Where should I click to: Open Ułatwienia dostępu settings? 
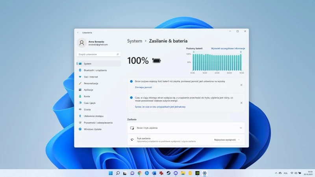click(99, 116)
